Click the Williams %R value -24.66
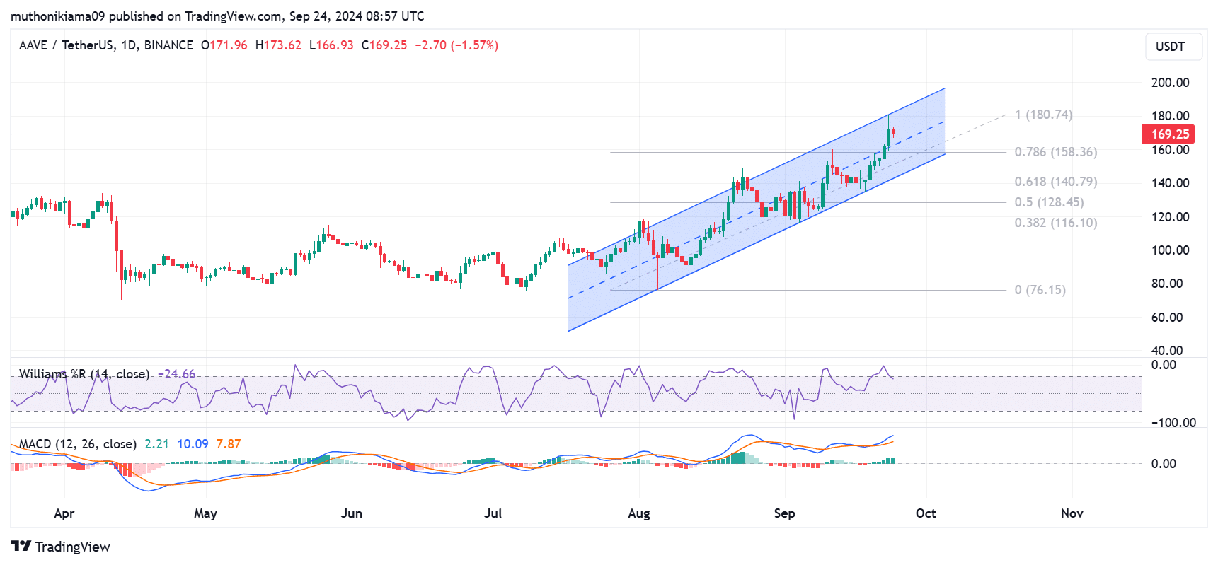The image size is (1218, 565). point(176,374)
